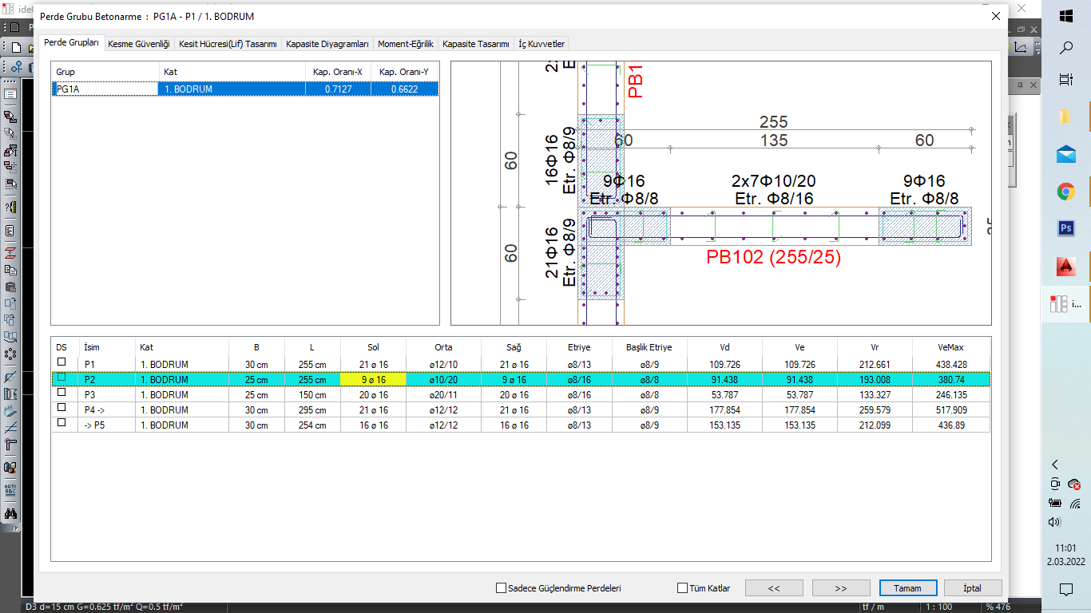
Task: Open AutoCAD from the taskbar
Action: point(1065,266)
